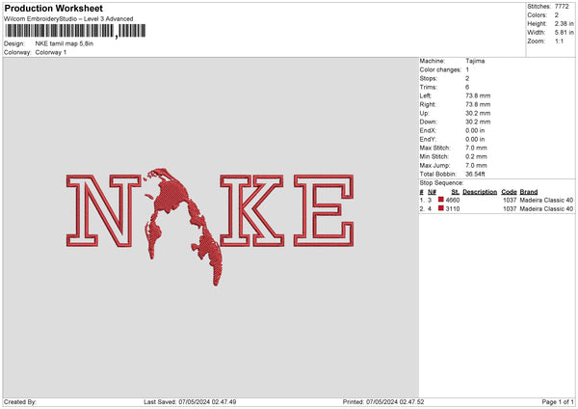Click the Total Bobbin value 36.54ft

pos(475,174)
